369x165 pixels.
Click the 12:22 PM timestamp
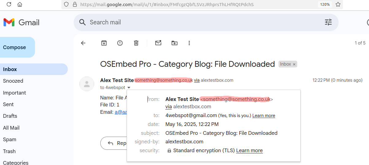pyautogui.click(x=337, y=80)
